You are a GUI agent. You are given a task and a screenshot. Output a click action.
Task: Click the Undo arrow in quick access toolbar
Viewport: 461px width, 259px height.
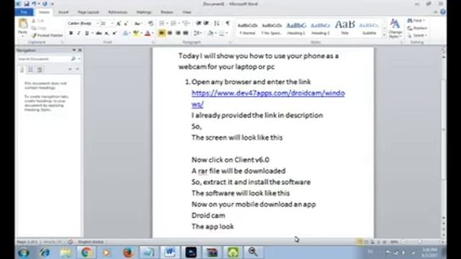coord(34,4)
